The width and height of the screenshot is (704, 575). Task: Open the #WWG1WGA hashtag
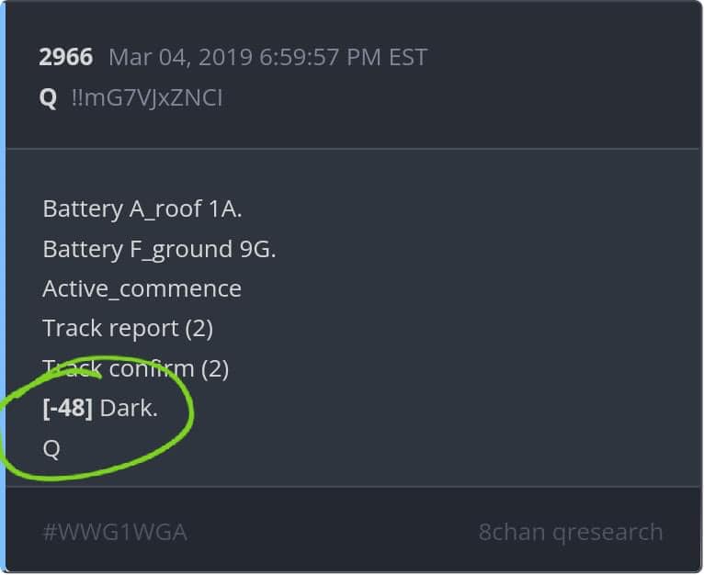(115, 532)
